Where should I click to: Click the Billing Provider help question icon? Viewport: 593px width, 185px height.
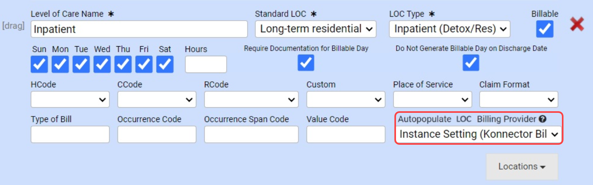coord(543,119)
